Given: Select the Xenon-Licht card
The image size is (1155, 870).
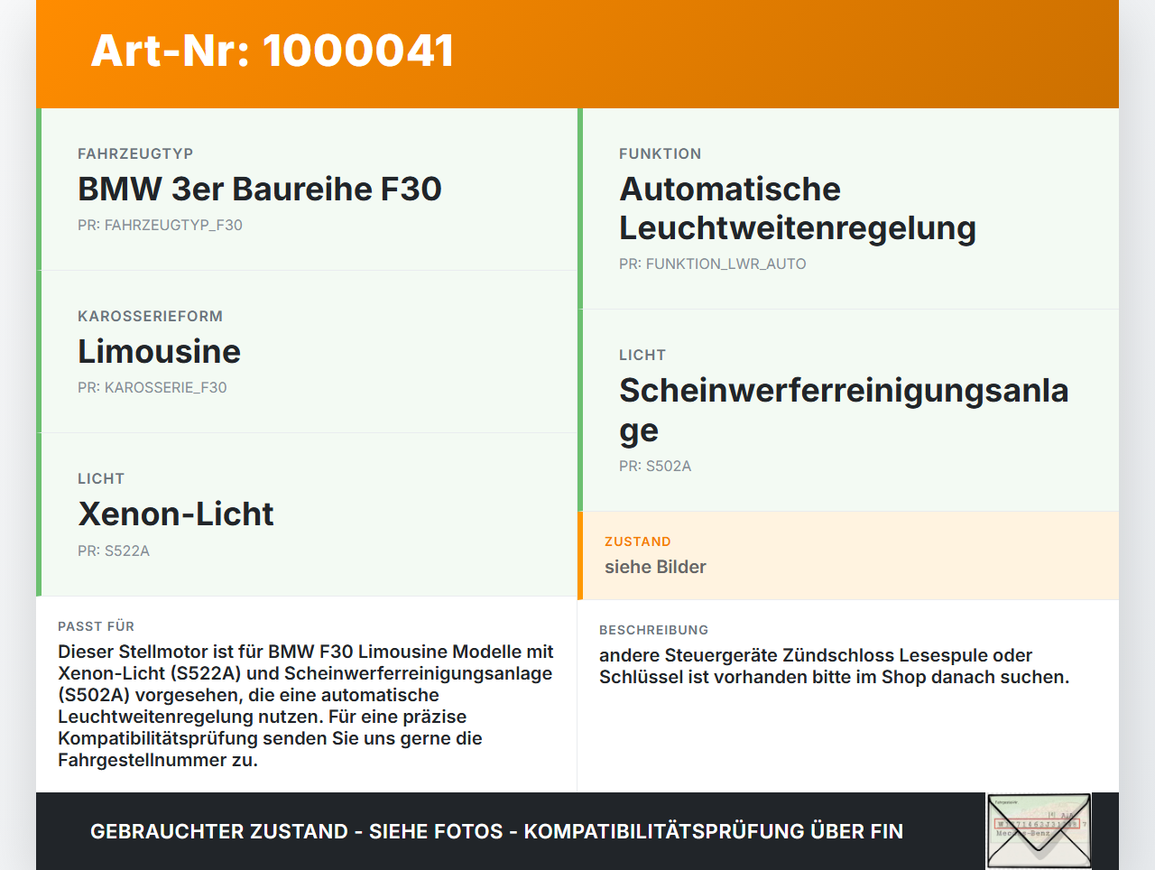Looking at the screenshot, I should 307,514.
